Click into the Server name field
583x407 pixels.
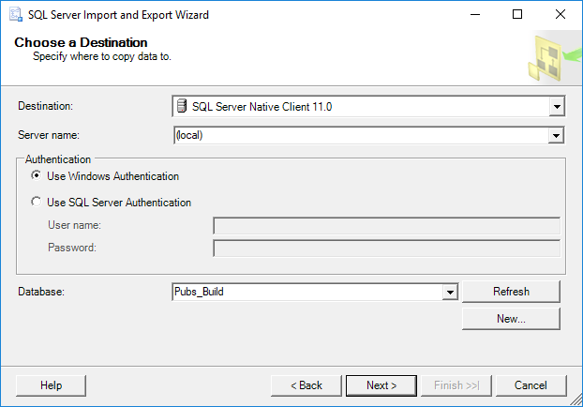361,135
